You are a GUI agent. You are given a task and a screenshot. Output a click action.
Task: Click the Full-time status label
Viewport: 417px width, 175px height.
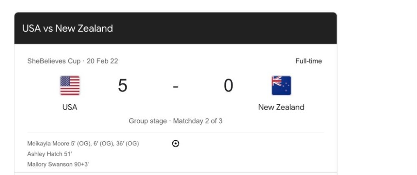coord(309,61)
